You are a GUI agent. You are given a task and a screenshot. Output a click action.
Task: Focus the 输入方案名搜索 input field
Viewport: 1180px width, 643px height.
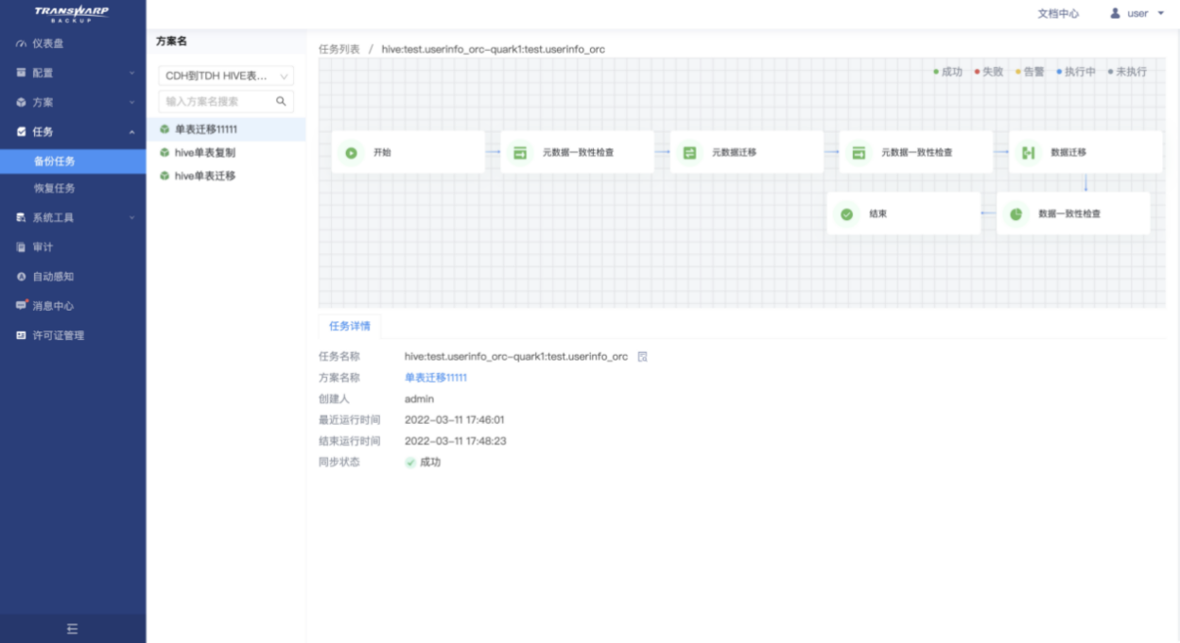click(217, 101)
